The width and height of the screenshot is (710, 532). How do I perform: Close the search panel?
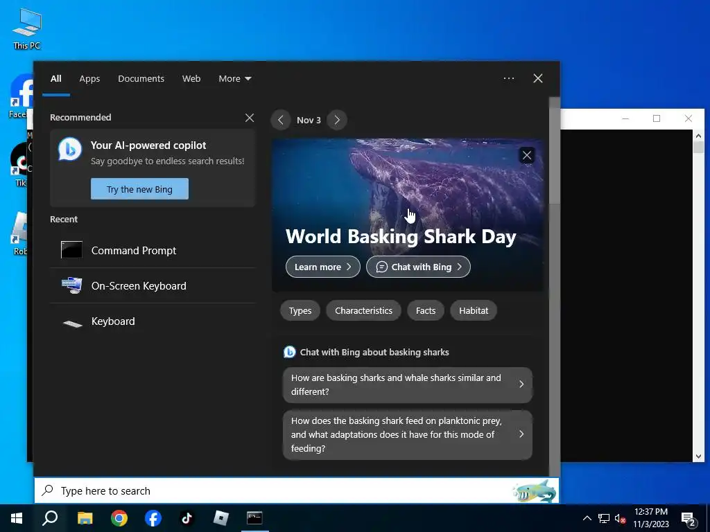pos(538,78)
